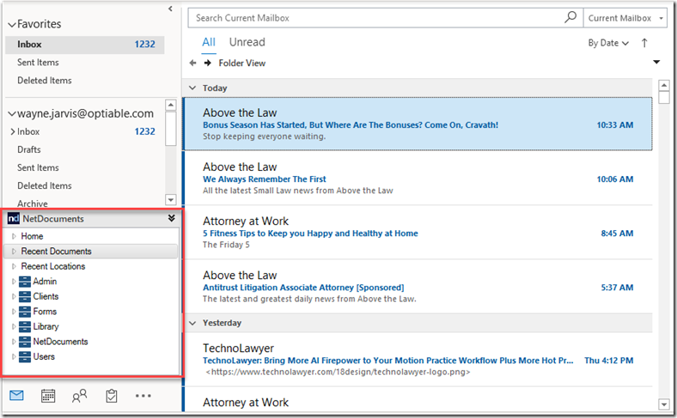Navigate forward with the right arrow
The width and height of the screenshot is (677, 418).
point(208,63)
